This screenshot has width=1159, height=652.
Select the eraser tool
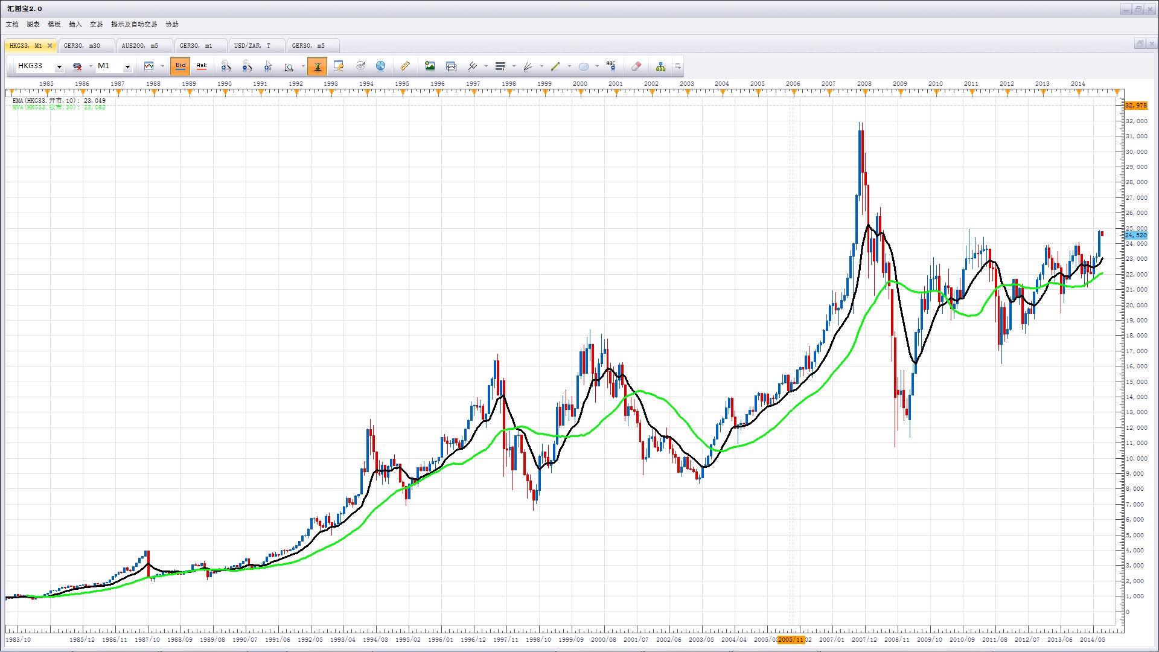pos(636,66)
